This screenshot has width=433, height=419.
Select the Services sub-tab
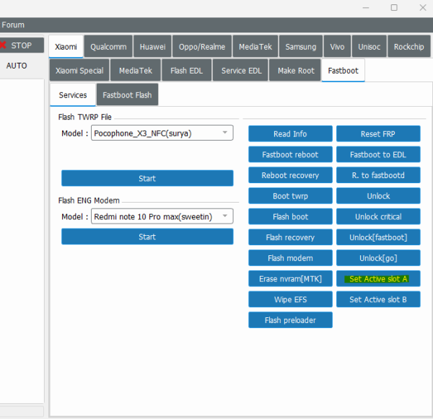73,95
